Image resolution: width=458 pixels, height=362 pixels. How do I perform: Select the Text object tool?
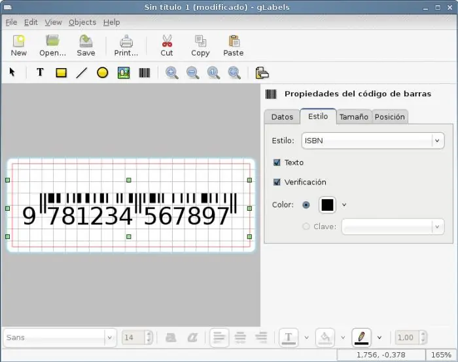pyautogui.click(x=40, y=72)
